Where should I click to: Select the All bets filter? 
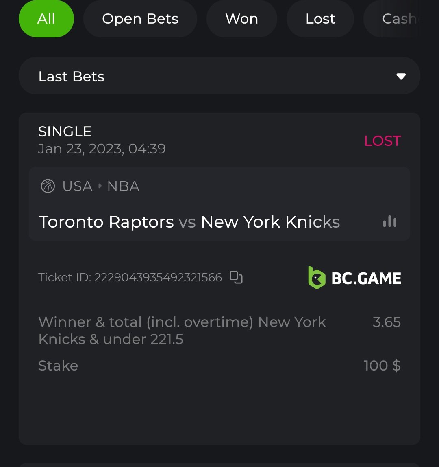46,19
